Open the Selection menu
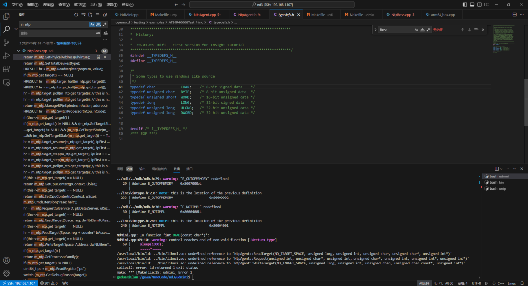Screen dimensions: 528x286 click(48, 5)
